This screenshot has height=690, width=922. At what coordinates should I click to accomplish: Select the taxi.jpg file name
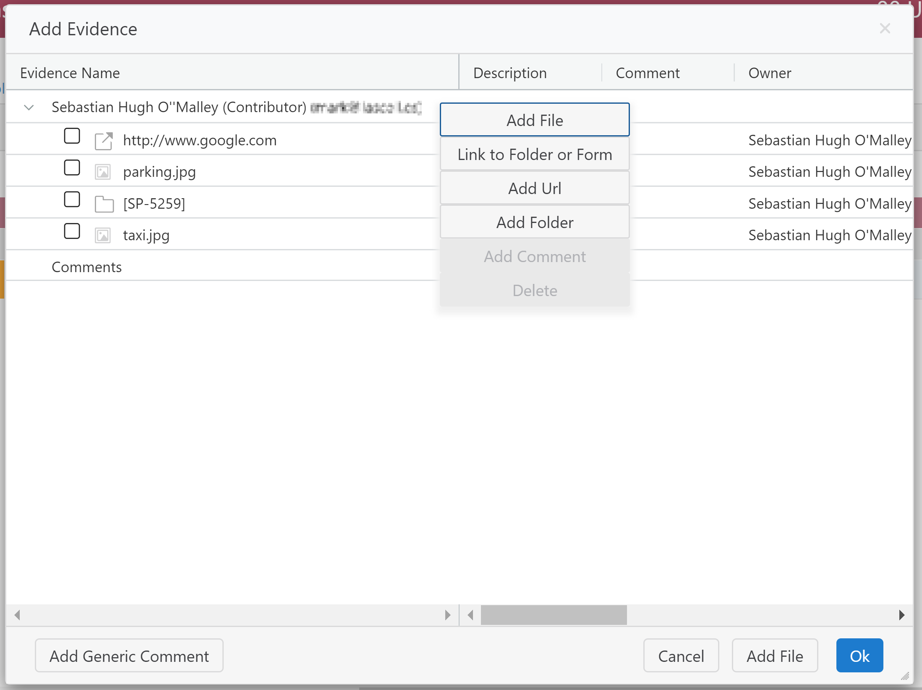[146, 236]
